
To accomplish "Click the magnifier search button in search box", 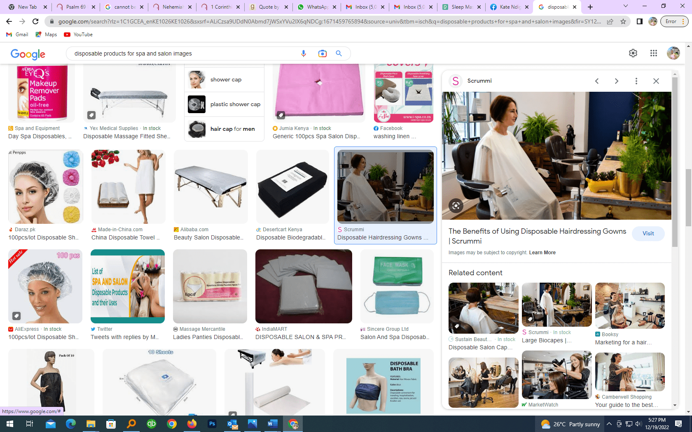I will [339, 53].
